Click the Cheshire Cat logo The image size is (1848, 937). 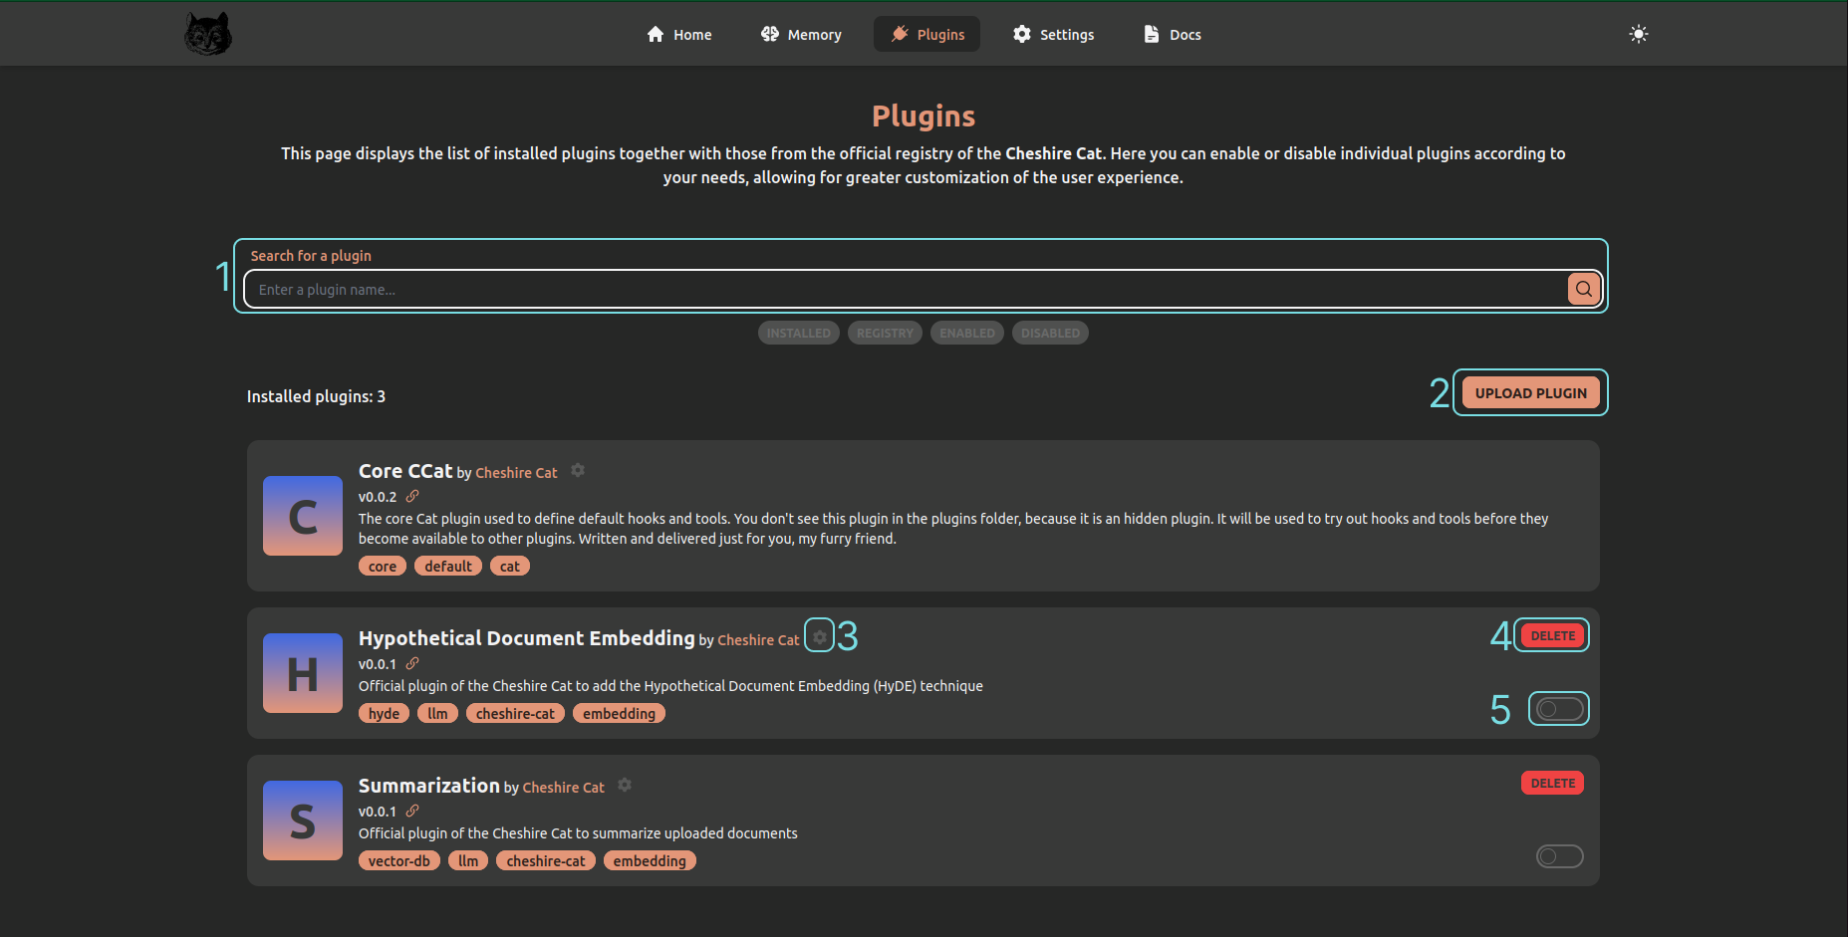(x=208, y=34)
